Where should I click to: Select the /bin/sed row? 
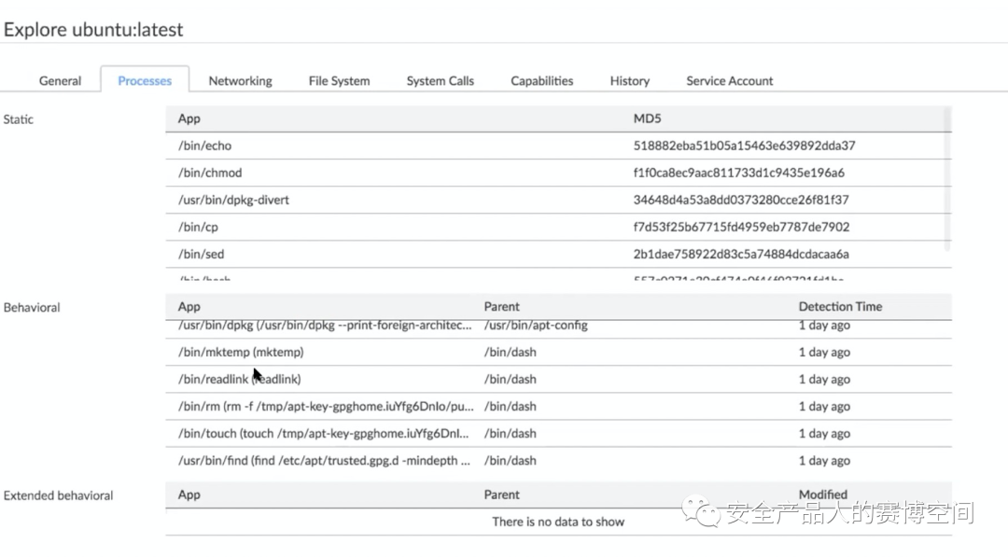coord(558,254)
